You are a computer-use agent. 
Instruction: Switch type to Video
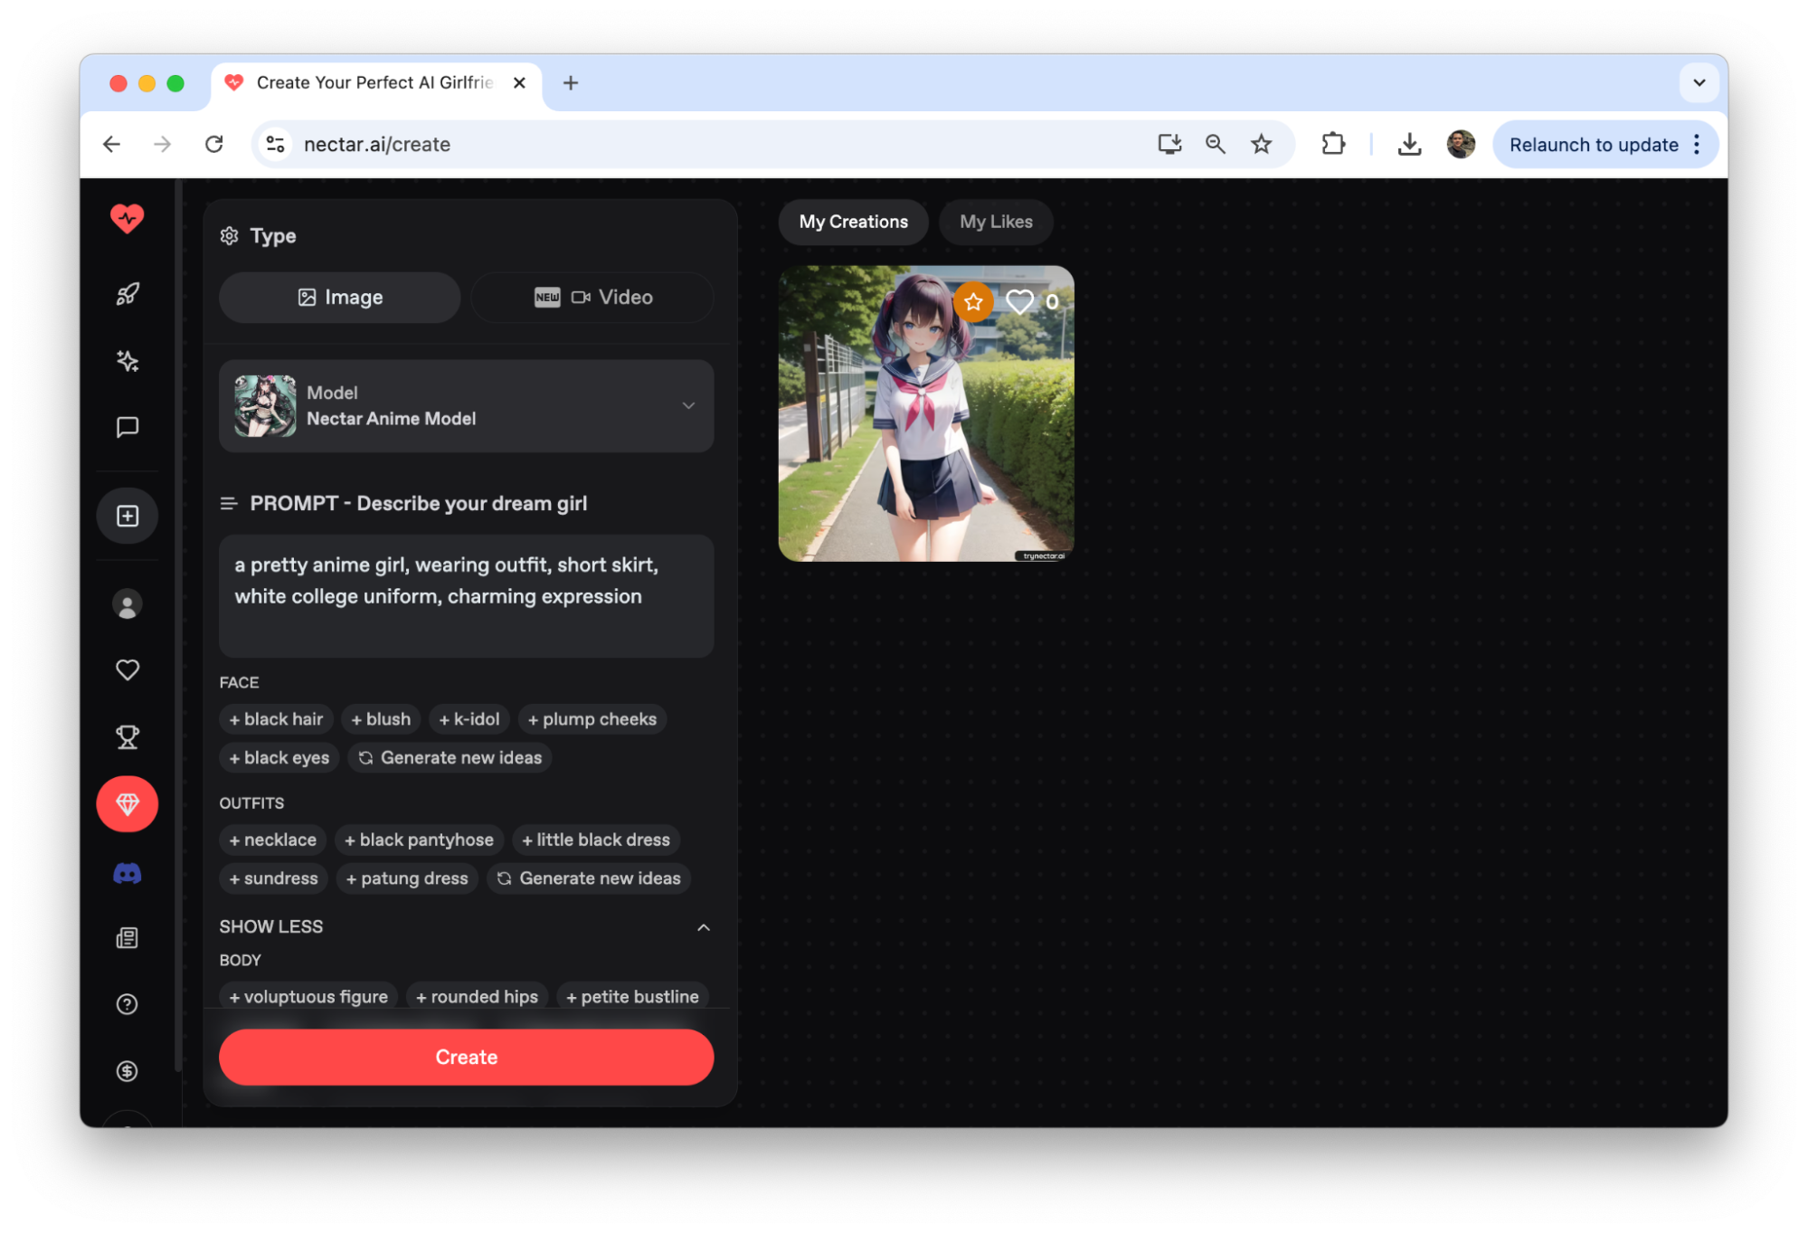(592, 297)
